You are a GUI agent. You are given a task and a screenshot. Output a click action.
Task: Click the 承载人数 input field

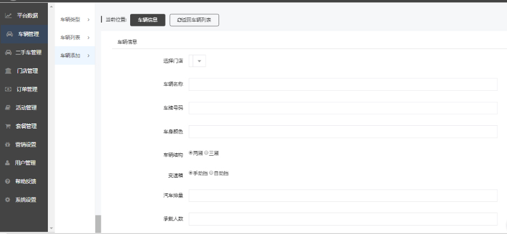point(343,219)
